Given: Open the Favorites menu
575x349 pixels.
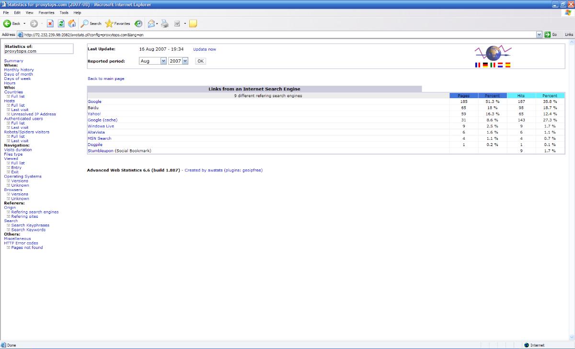Looking at the screenshot, I should tap(46, 12).
